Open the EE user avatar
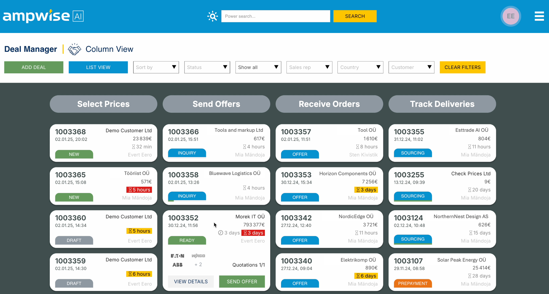The height and width of the screenshot is (294, 549). click(x=511, y=16)
